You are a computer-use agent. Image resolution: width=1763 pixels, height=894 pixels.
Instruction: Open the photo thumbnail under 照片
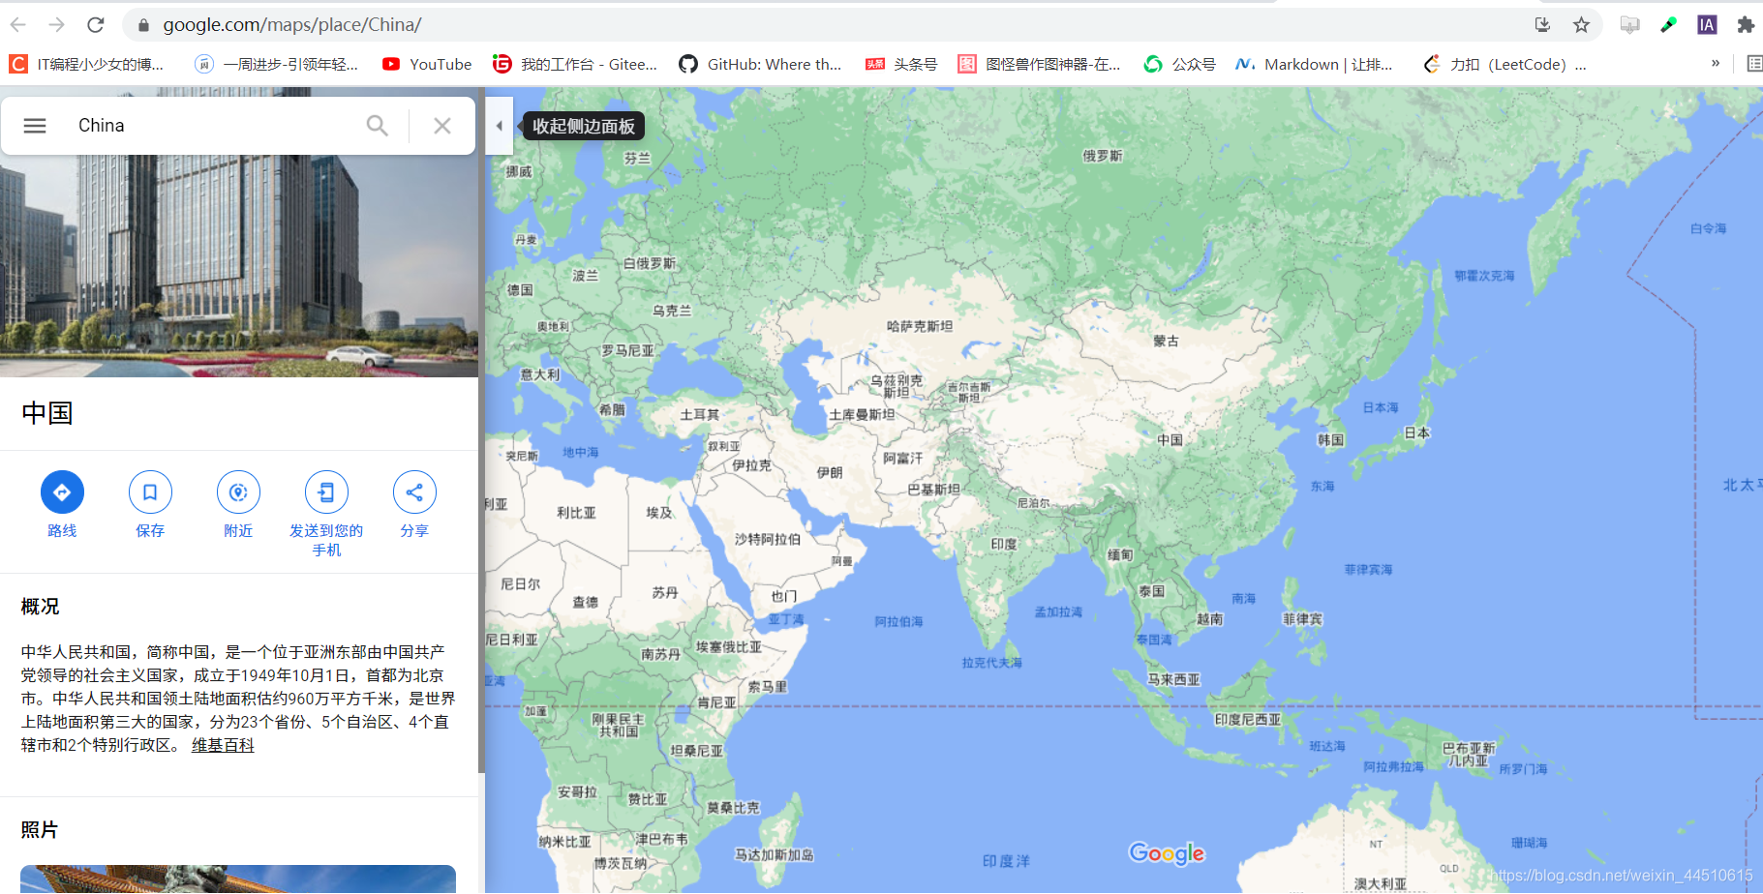[238, 879]
